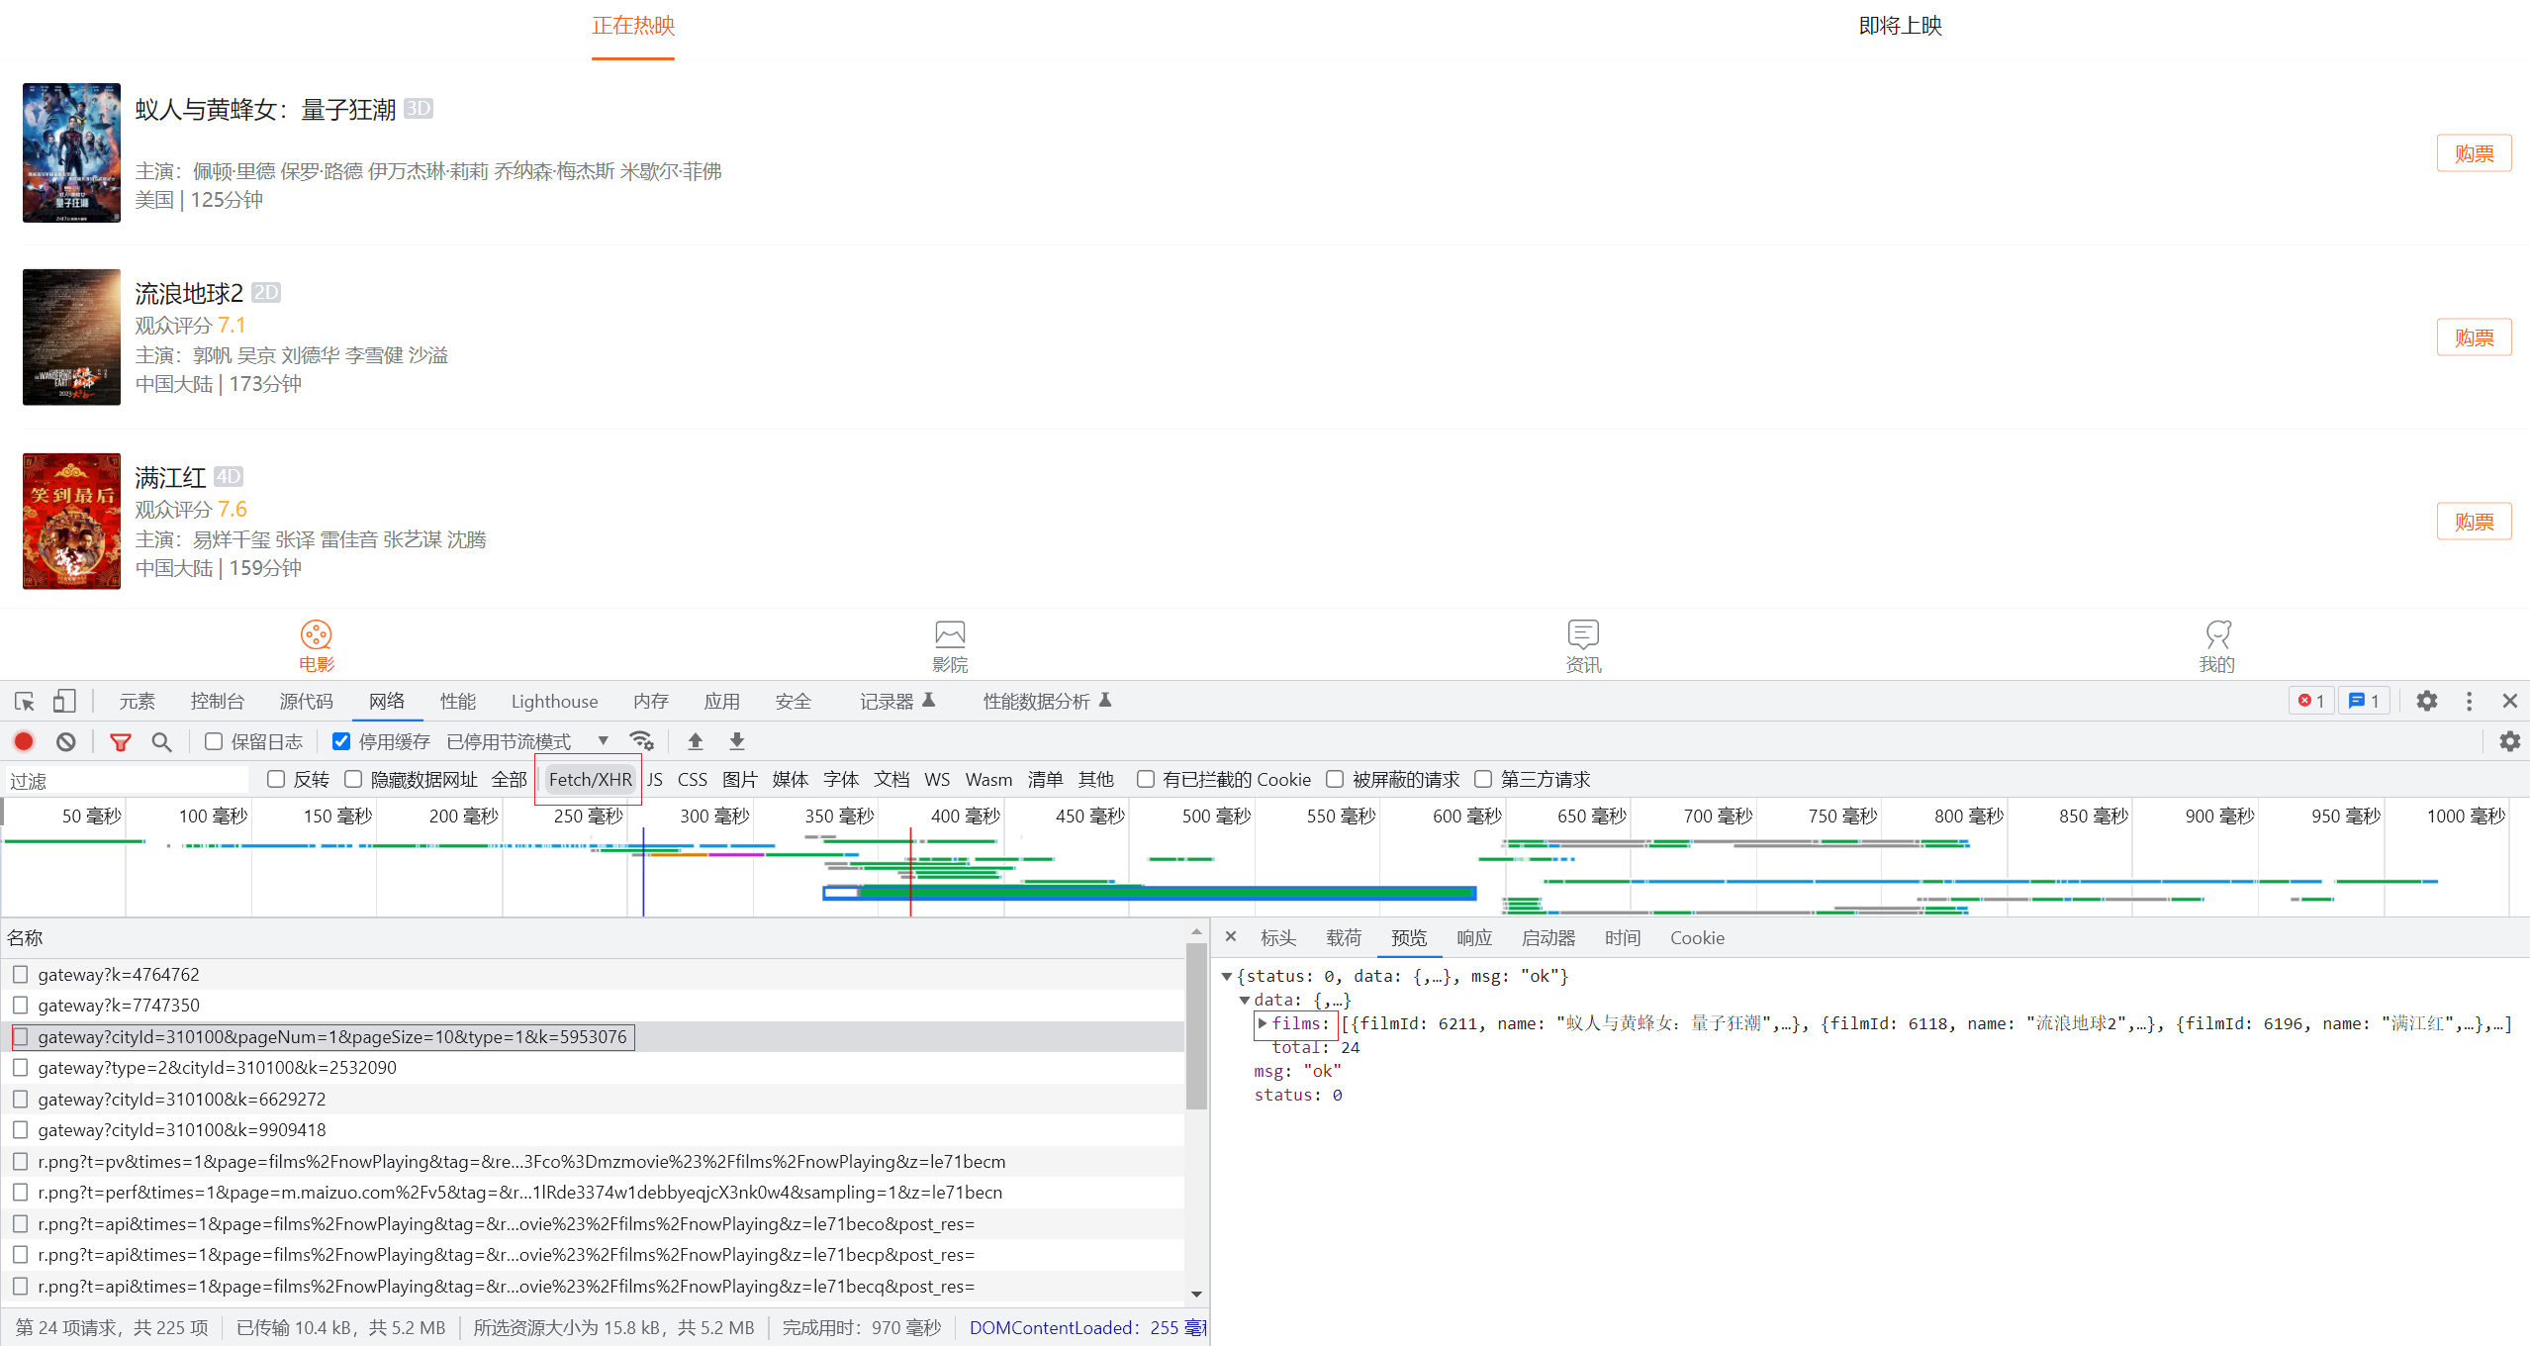
Task: Click the red error count badge
Action: [x=2310, y=701]
